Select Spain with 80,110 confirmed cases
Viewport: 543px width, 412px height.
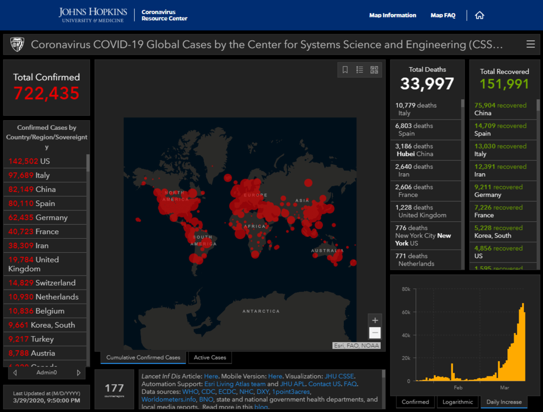45,203
